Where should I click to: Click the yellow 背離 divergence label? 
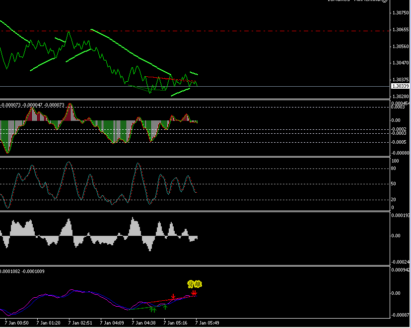pyautogui.click(x=195, y=284)
